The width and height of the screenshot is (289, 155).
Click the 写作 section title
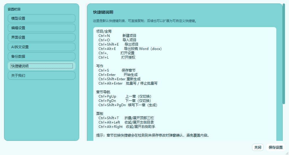100,66
